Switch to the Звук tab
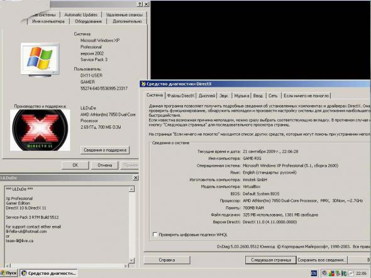 (x=224, y=96)
